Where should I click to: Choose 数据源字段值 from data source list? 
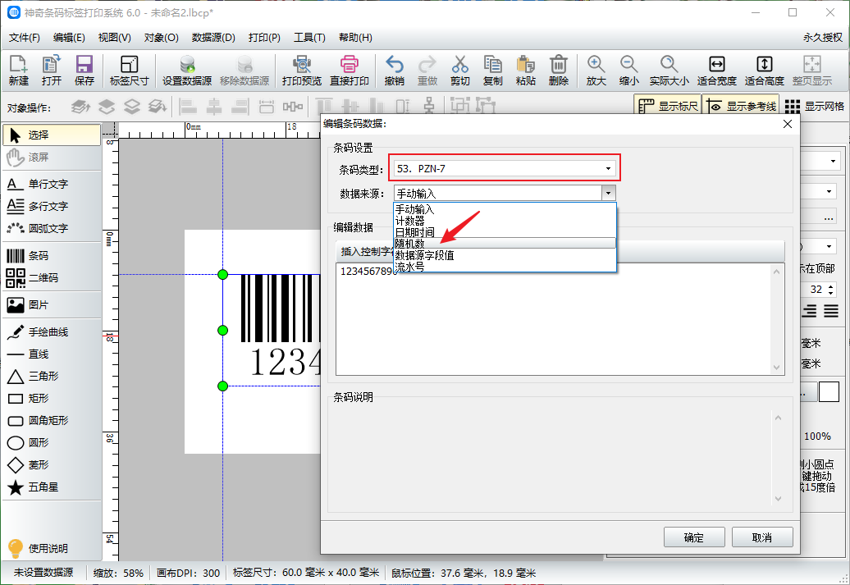[x=505, y=255]
